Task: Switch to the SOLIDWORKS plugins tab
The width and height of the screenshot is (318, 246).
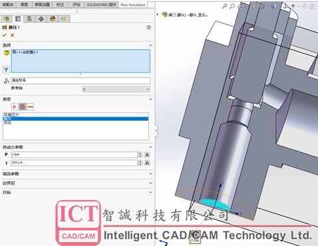Action: pos(101,5)
